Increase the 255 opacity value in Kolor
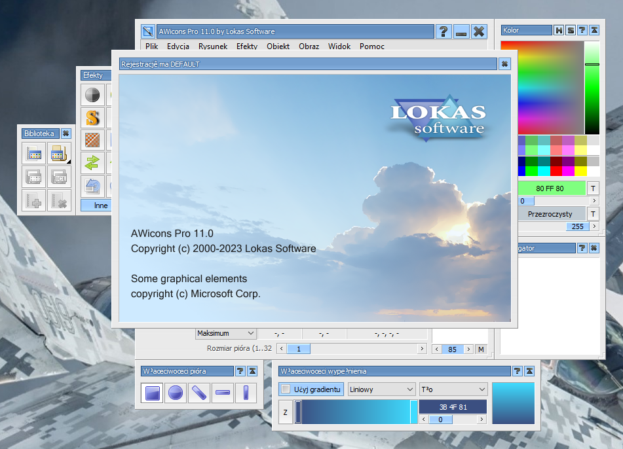 (594, 226)
